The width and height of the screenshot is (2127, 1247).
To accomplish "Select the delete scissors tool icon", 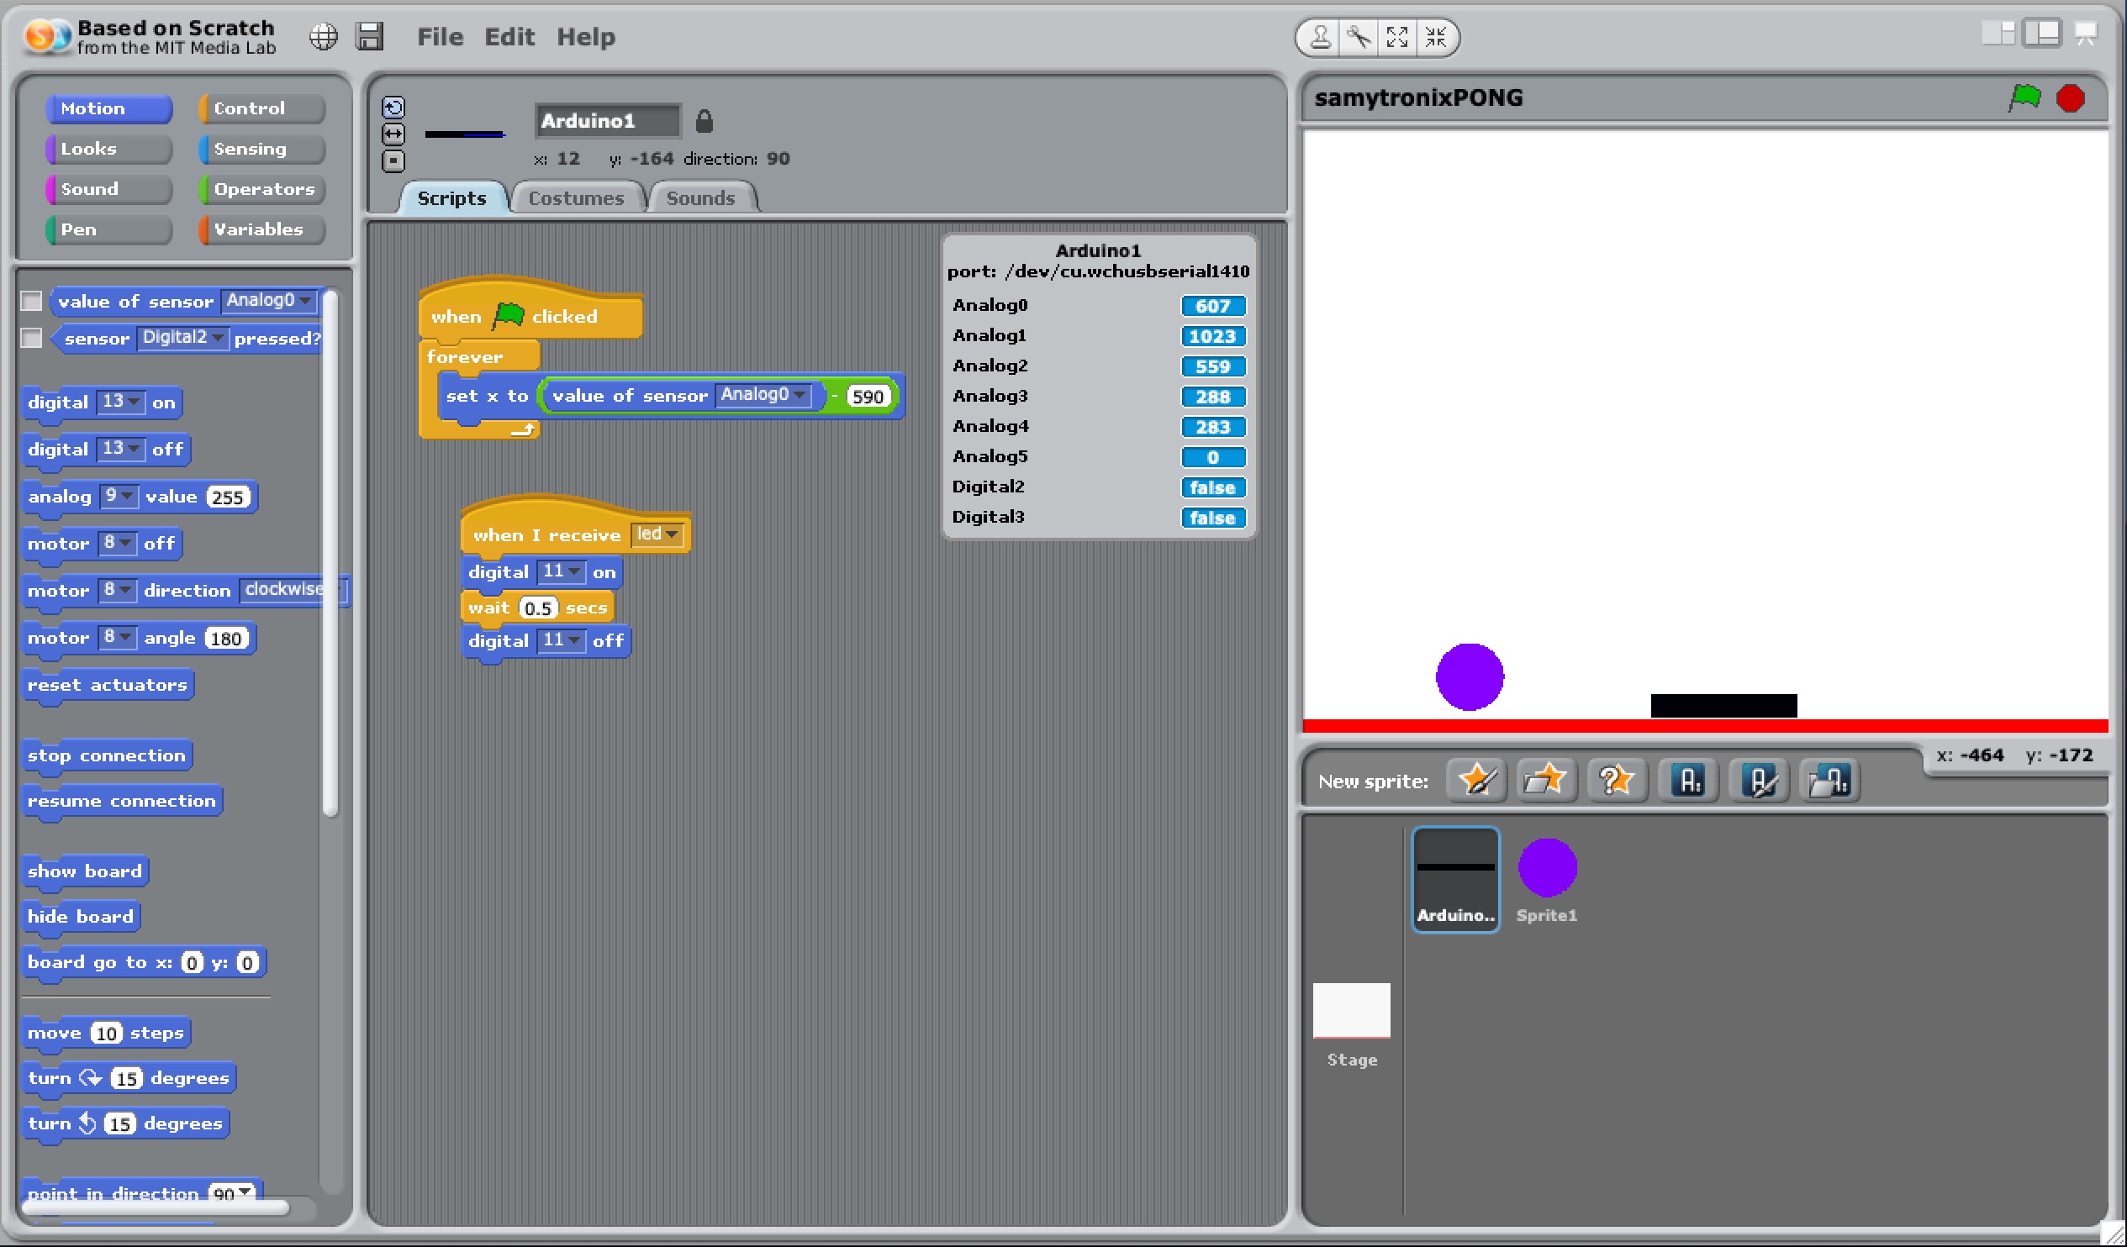I will coord(1359,37).
